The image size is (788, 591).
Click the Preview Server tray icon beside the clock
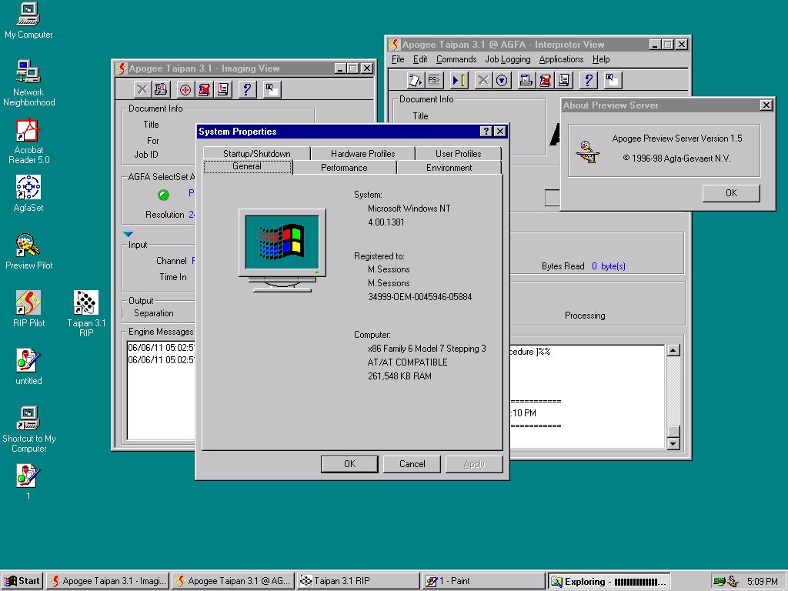pos(733,582)
